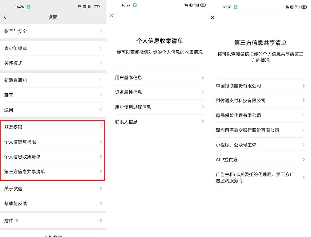
Task: Tap HD icon in second screen status bar
Action: click(191, 5)
